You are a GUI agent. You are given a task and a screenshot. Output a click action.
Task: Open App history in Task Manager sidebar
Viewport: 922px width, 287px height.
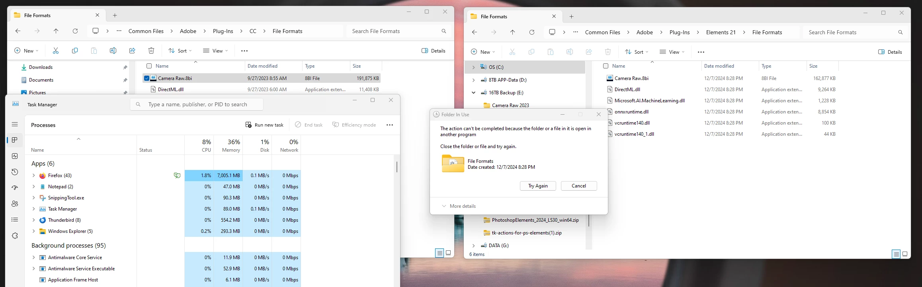(15, 172)
